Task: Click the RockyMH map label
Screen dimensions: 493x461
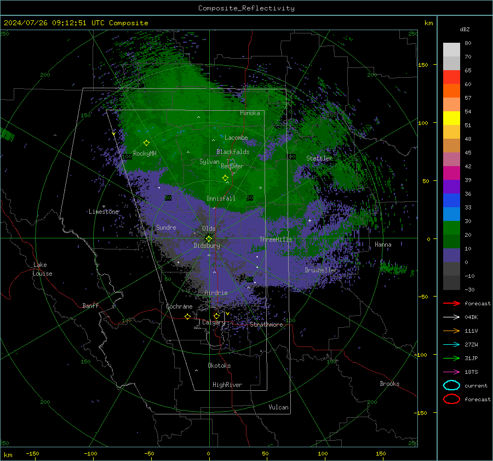Action: [145, 153]
